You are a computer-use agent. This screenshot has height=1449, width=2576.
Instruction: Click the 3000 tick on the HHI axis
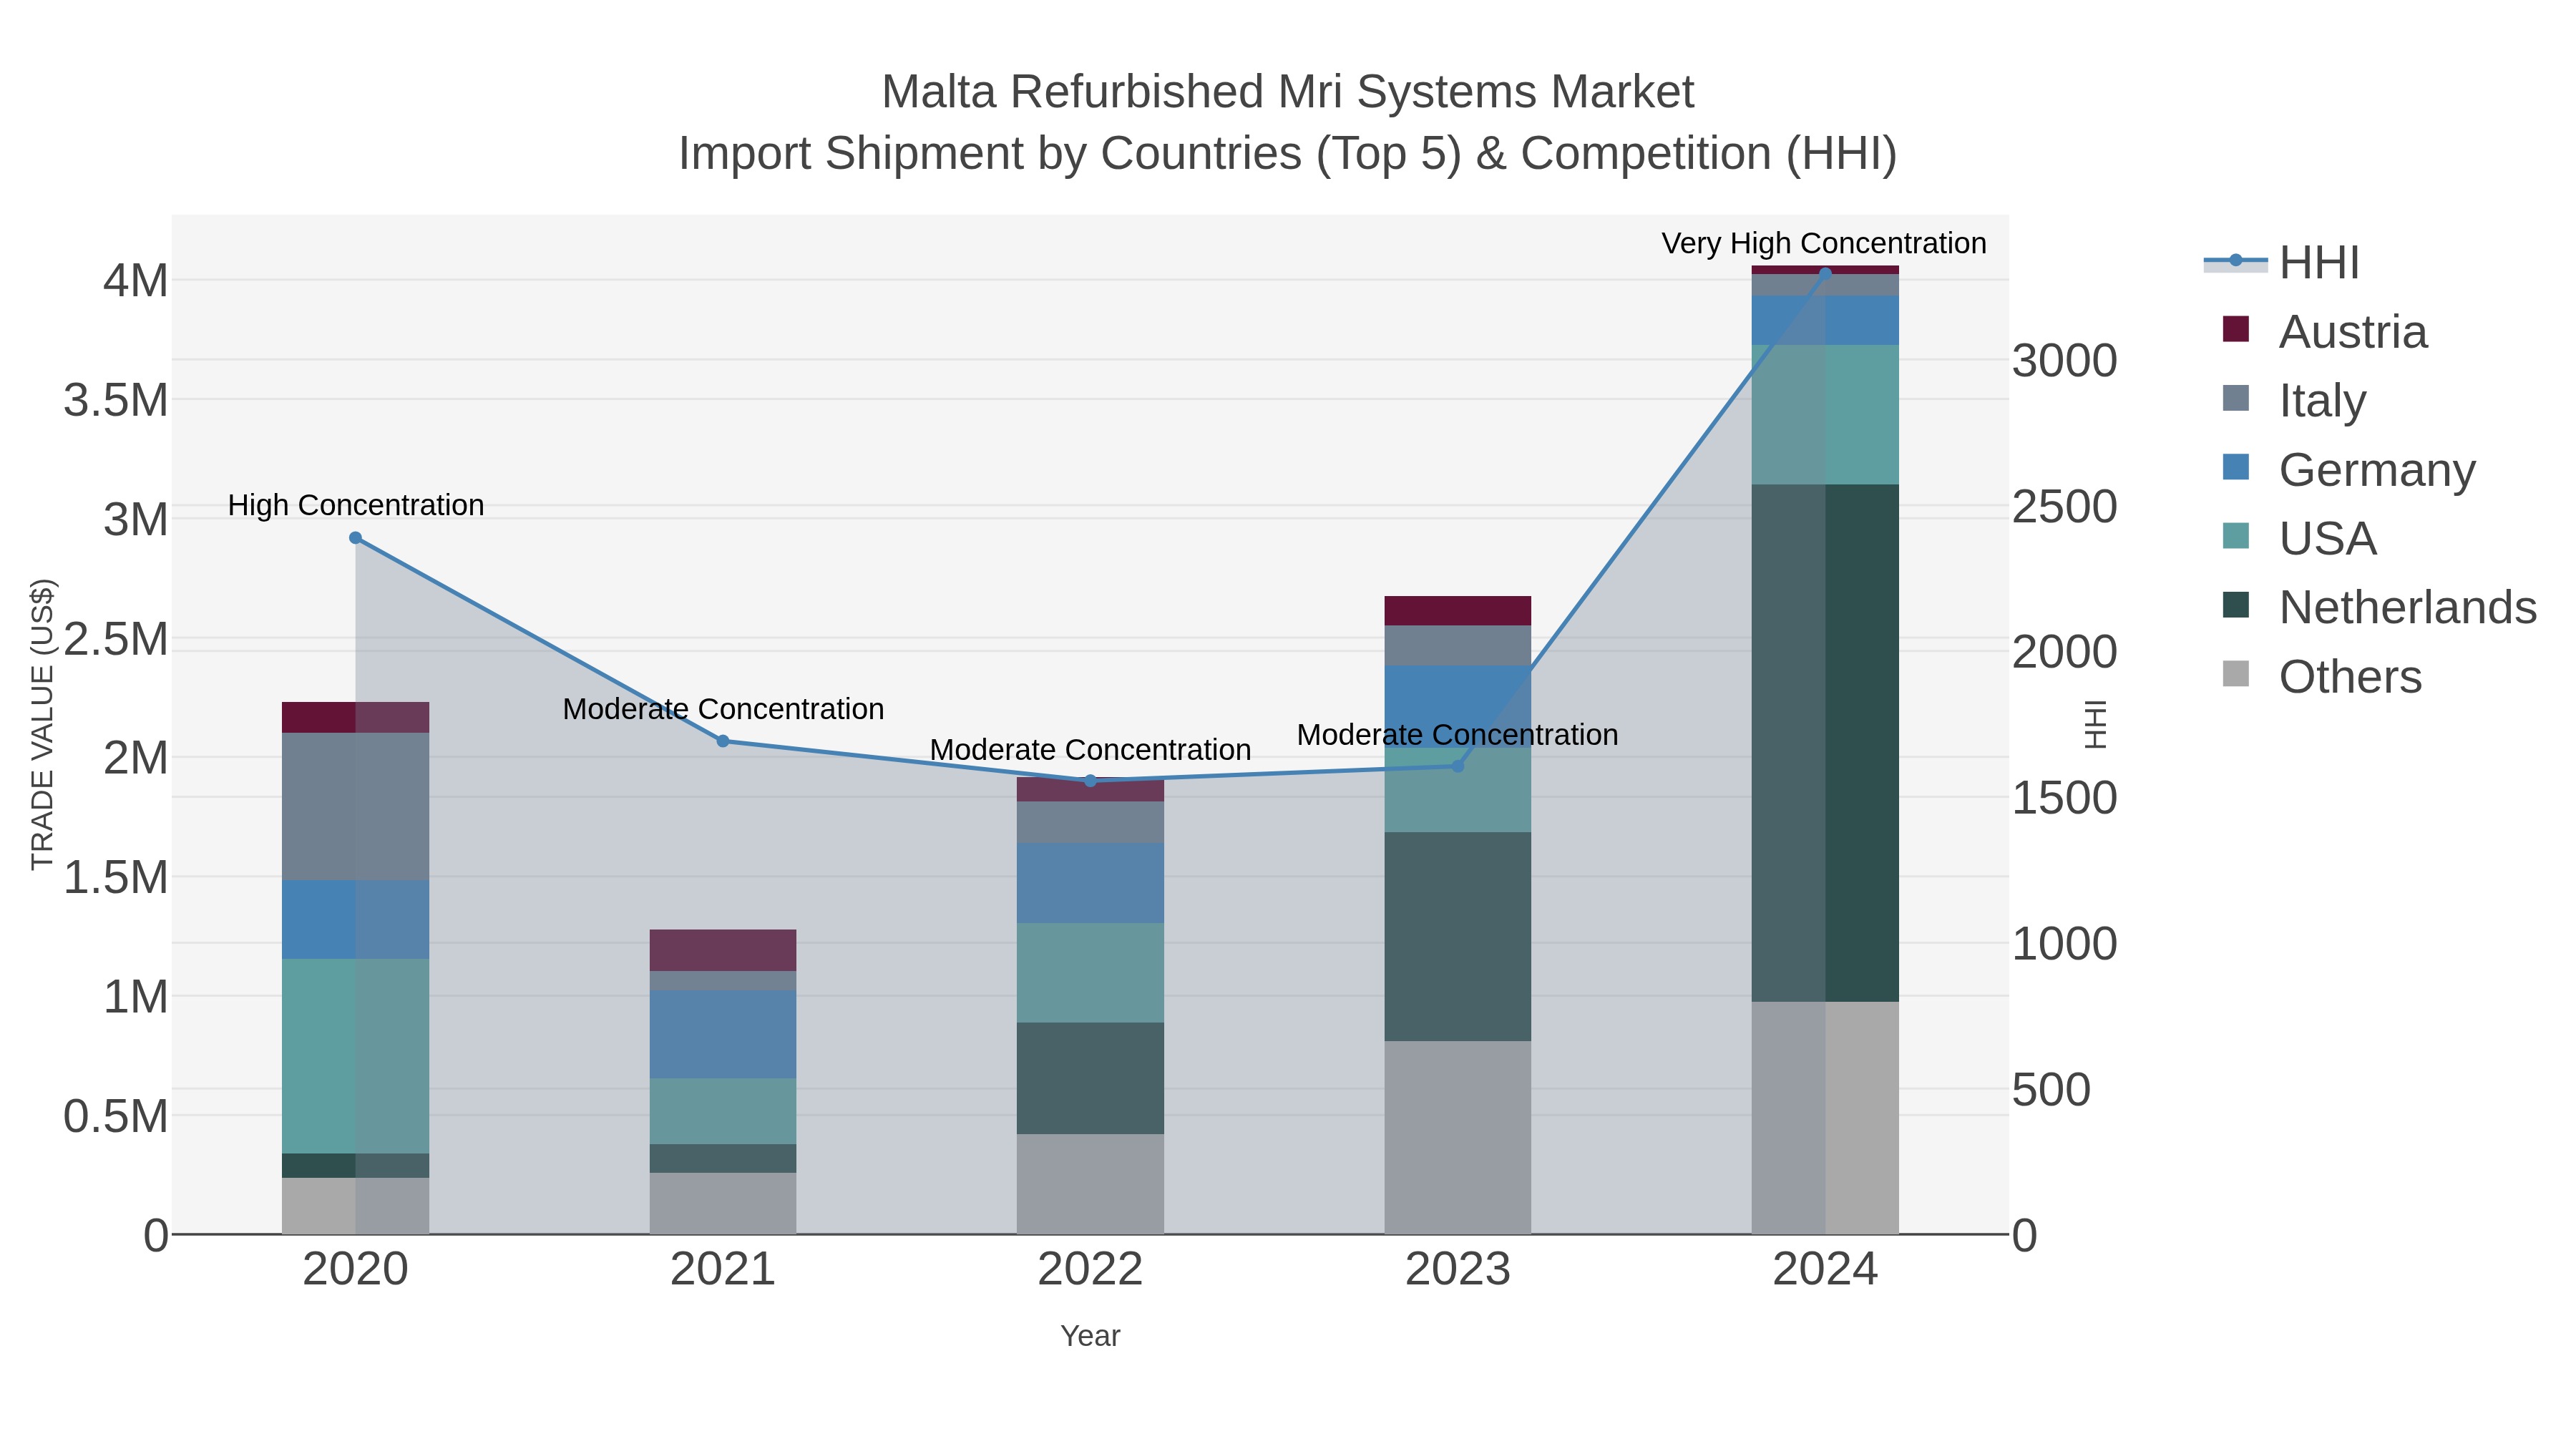(2064, 361)
